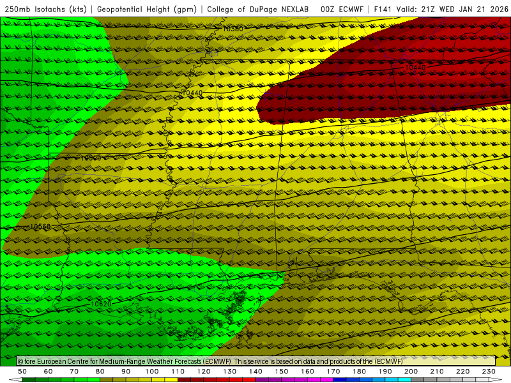The image size is (511, 383).
Task: Click the legend value 70
Action: pos(74,372)
